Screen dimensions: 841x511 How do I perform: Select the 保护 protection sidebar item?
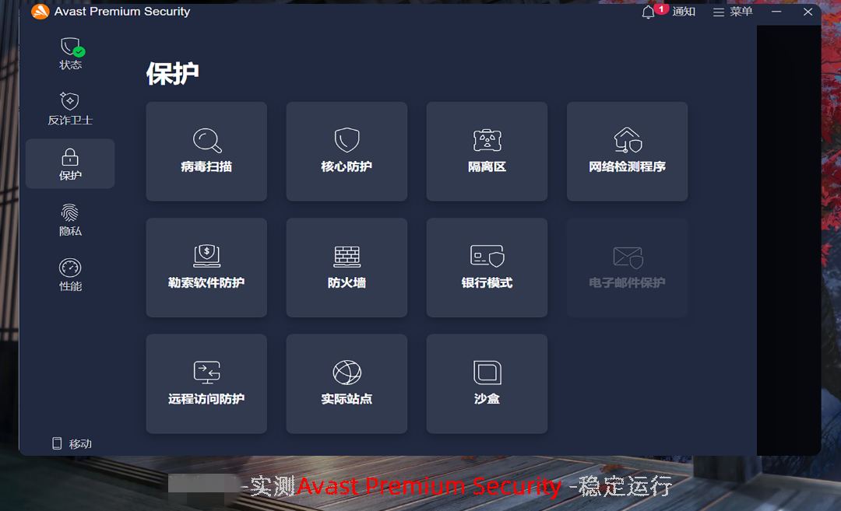point(70,164)
